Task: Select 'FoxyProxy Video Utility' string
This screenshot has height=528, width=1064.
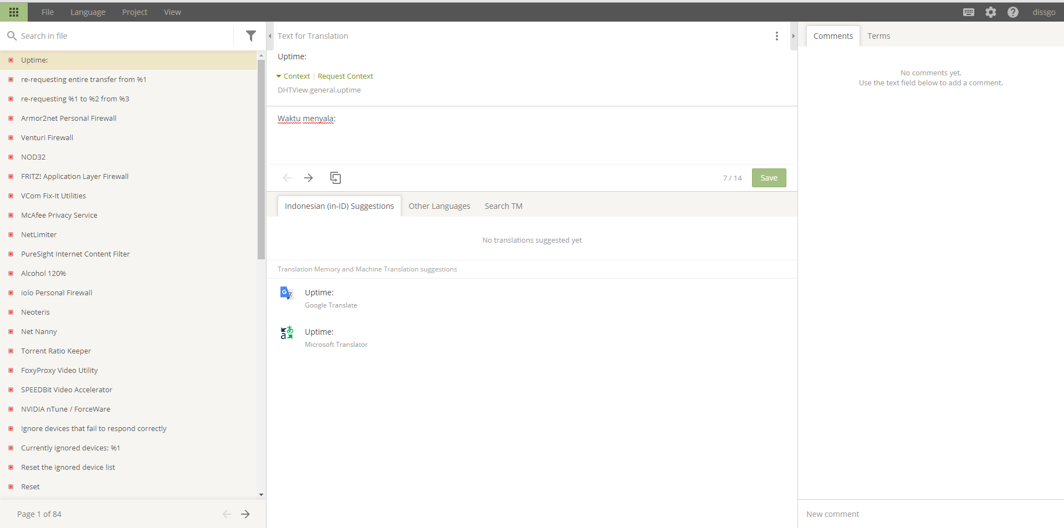Action: click(129, 370)
